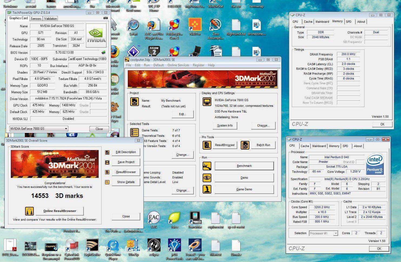Click Change... under Display and CPU Settings
This screenshot has width=401, height=262.
tap(263, 126)
